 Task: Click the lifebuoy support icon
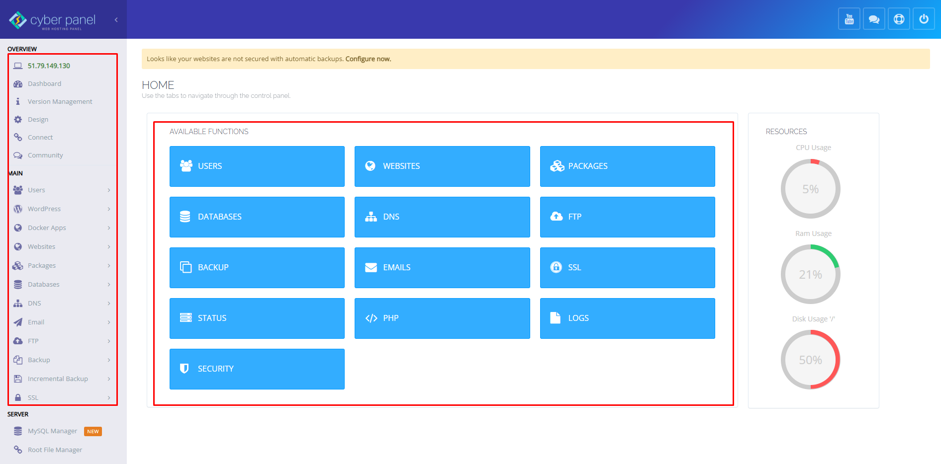point(899,19)
